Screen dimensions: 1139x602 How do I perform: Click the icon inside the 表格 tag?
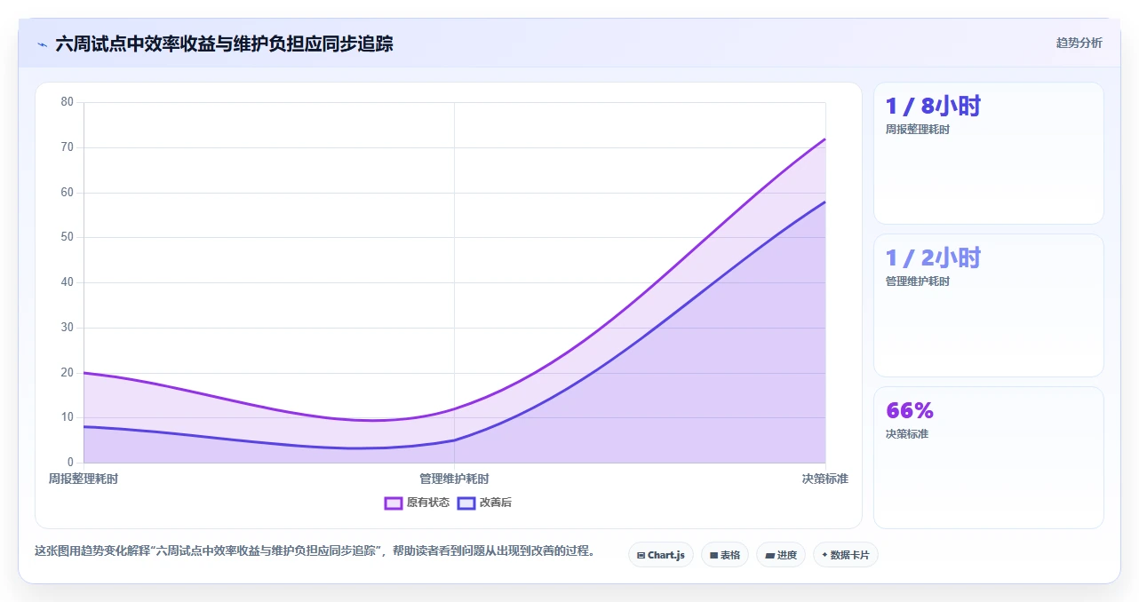point(713,555)
